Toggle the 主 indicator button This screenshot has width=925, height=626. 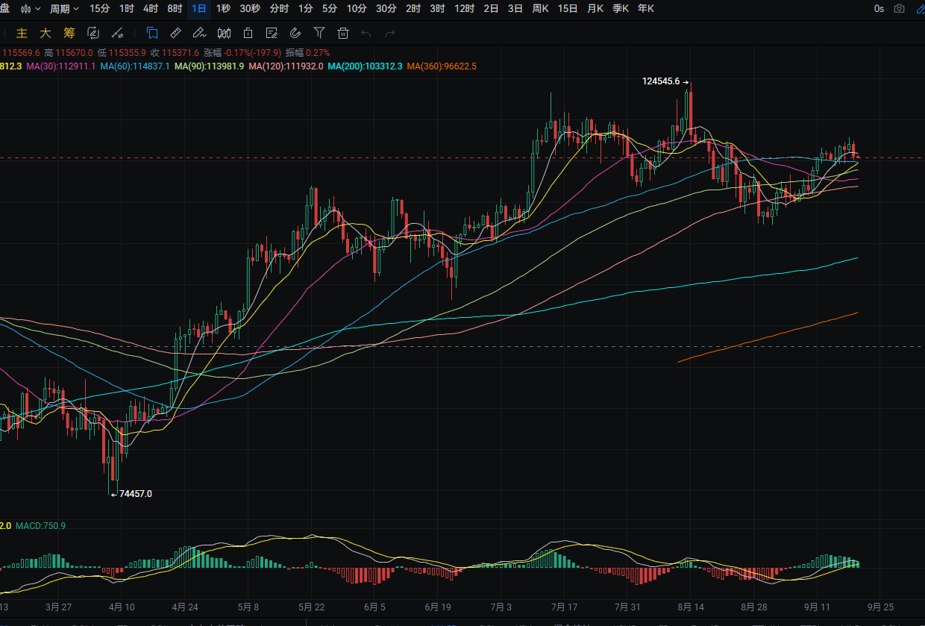tap(22, 33)
